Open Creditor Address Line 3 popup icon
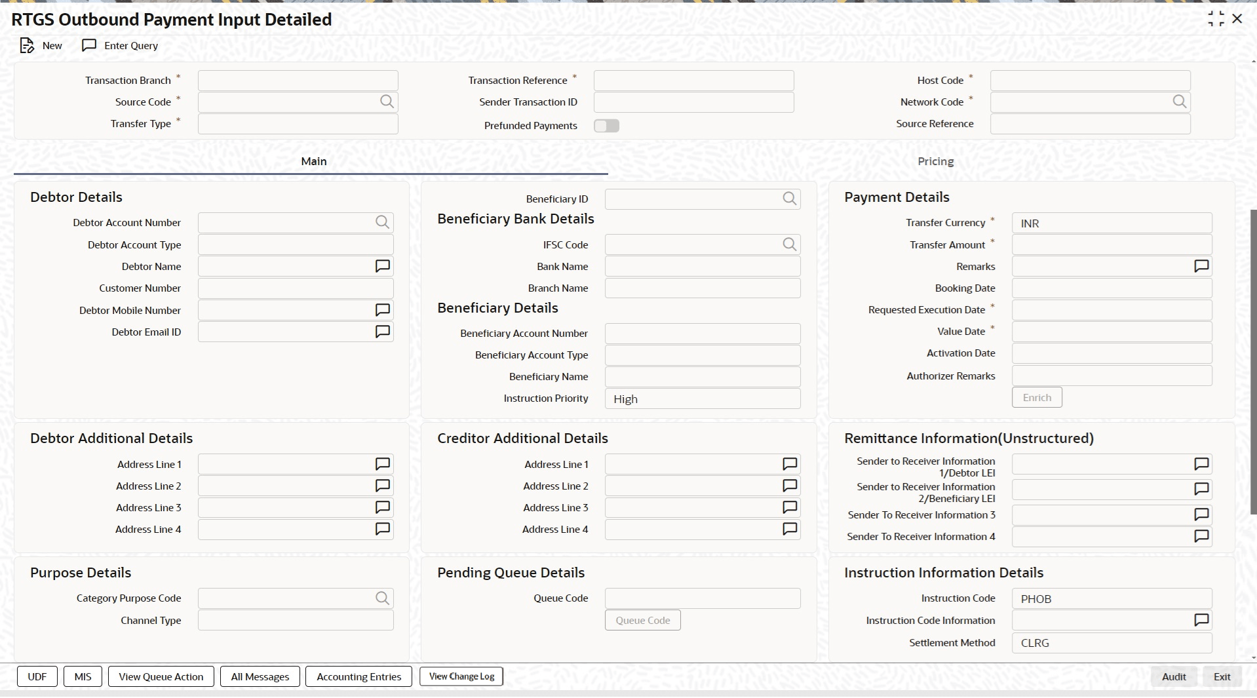The width and height of the screenshot is (1257, 698). coord(790,507)
